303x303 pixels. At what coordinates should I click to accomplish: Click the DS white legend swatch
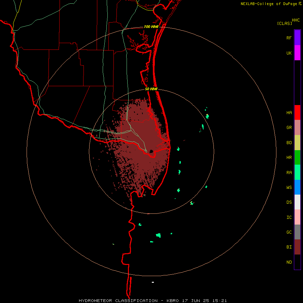point(297,202)
